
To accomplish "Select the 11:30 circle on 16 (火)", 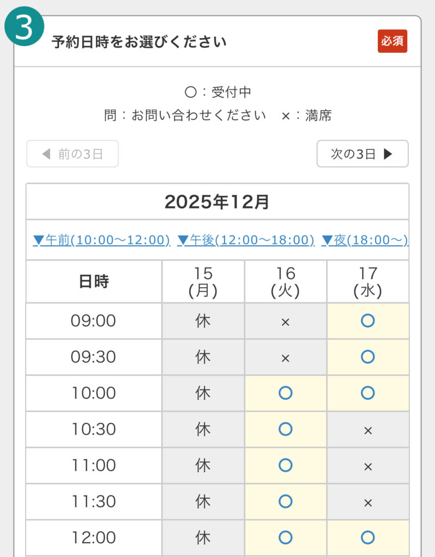I will click(285, 502).
